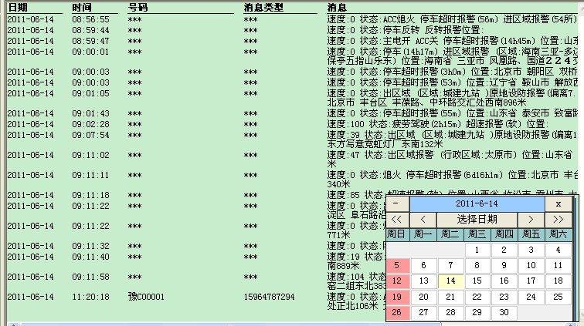Screen dimensions: 584x326
Task: Click the 2011-6-14 calendar title bar
Action: click(477, 203)
